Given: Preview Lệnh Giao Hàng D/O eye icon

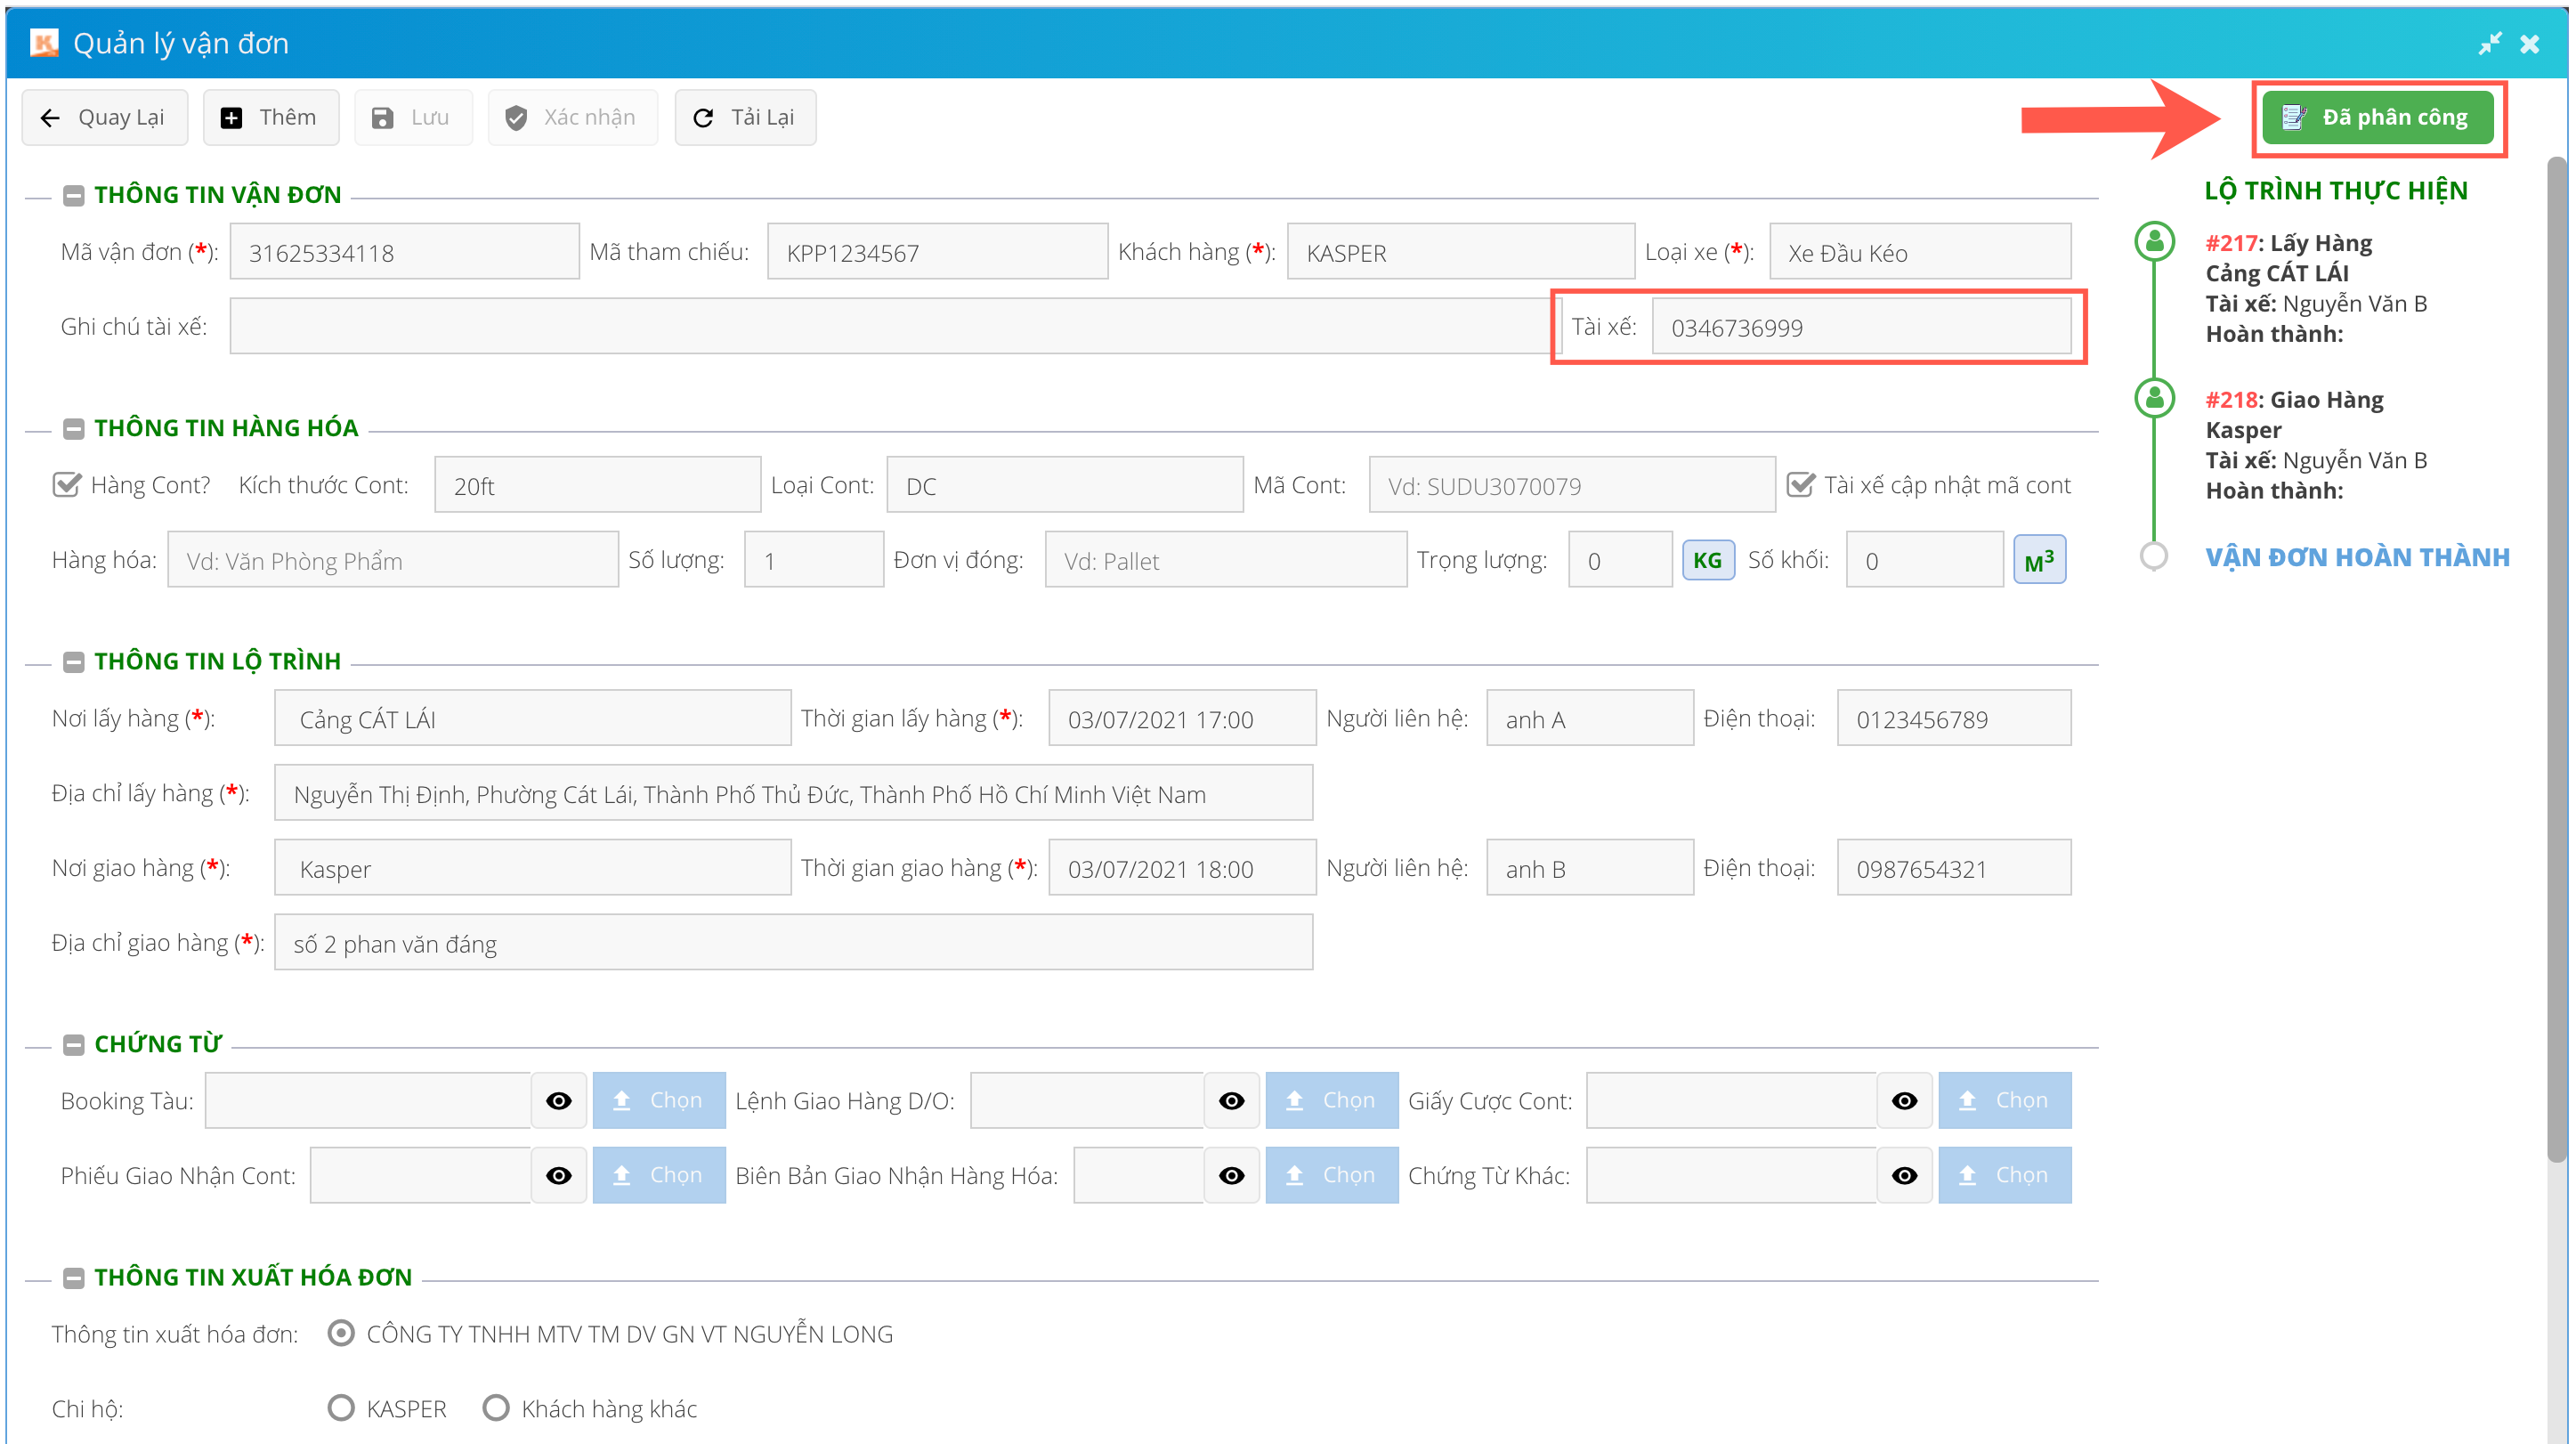Looking at the screenshot, I should (1231, 1100).
